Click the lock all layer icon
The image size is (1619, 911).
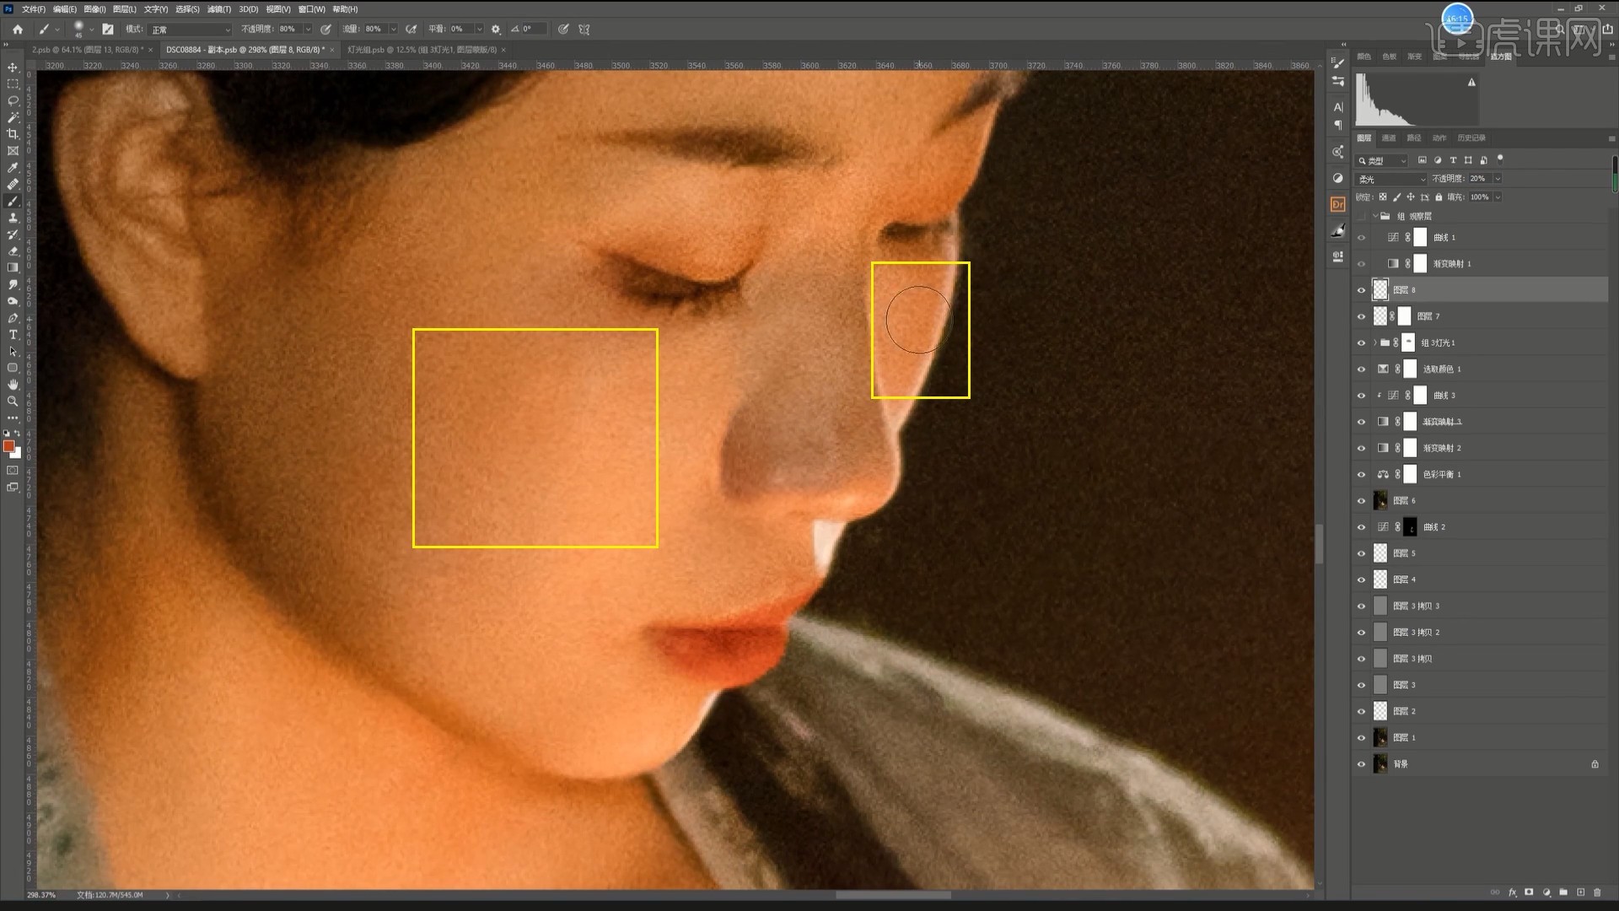pyautogui.click(x=1439, y=197)
